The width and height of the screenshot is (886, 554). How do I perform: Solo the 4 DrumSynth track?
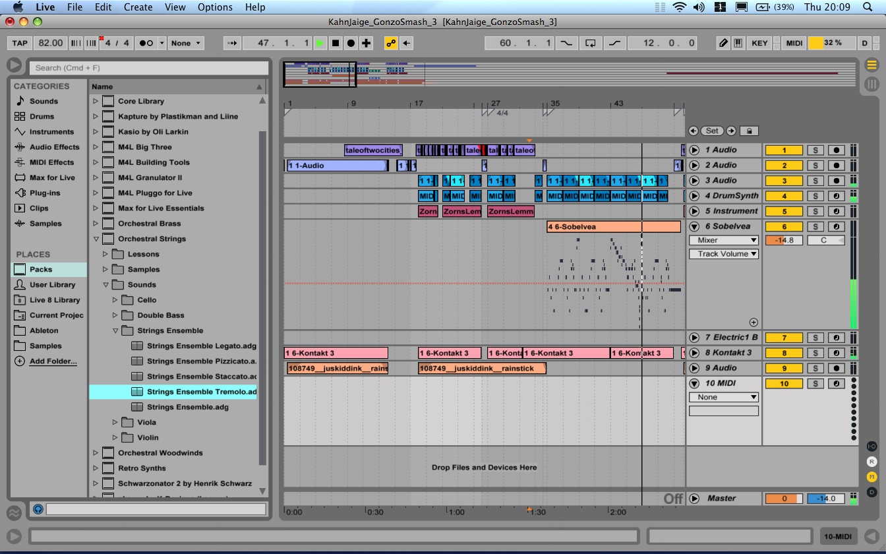pyautogui.click(x=815, y=196)
